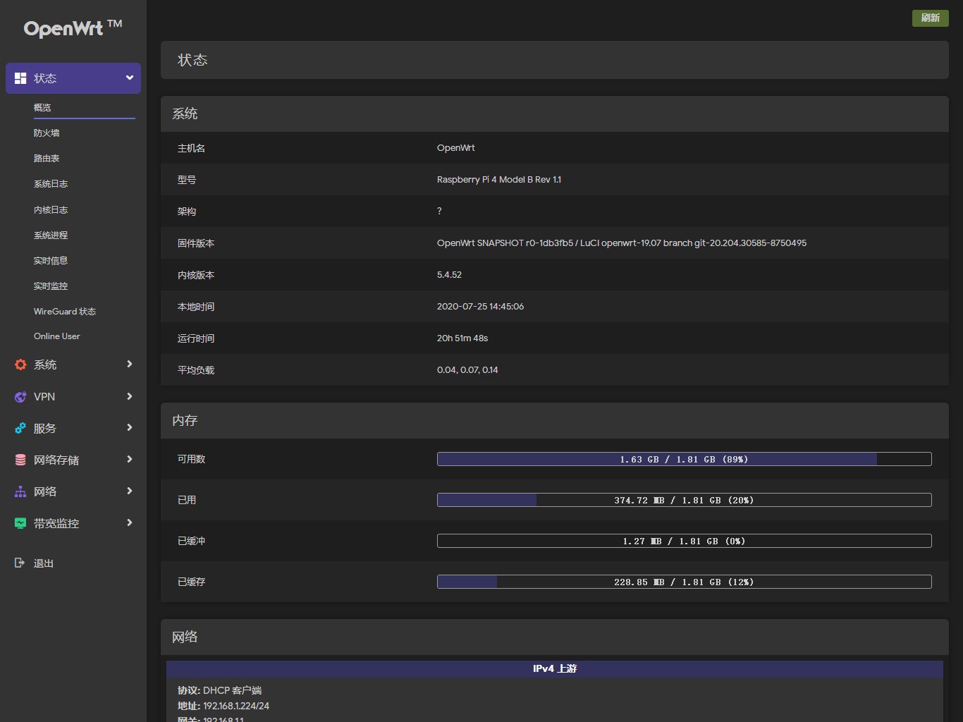The image size is (963, 722).
Task: Open the 概览 overview page
Action: (42, 107)
